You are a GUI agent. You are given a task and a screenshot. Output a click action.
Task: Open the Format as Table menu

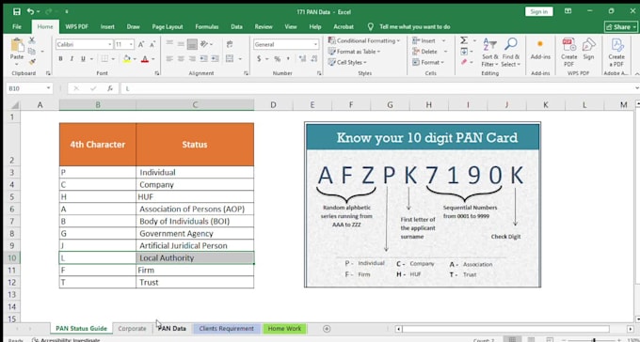[x=354, y=52]
